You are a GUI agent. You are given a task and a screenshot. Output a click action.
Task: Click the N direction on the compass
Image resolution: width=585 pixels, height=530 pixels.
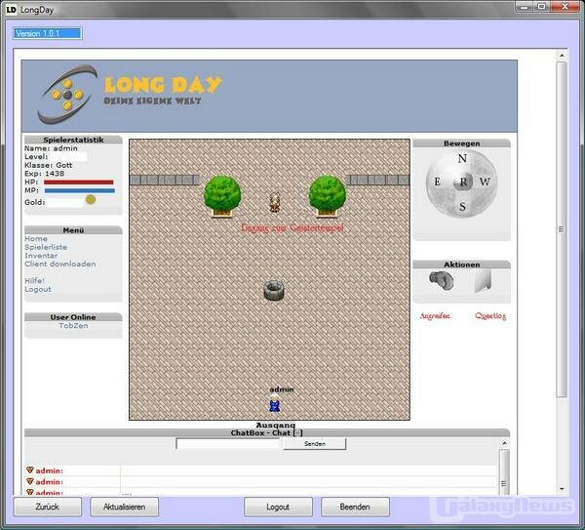(462, 159)
